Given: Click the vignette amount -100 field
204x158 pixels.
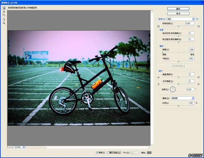Looking at the screenshot, I should (x=192, y=49).
